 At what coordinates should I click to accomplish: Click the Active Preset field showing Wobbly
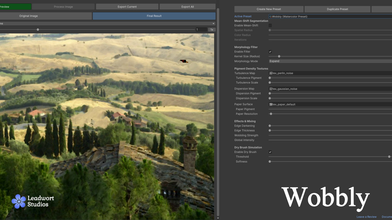point(330,17)
